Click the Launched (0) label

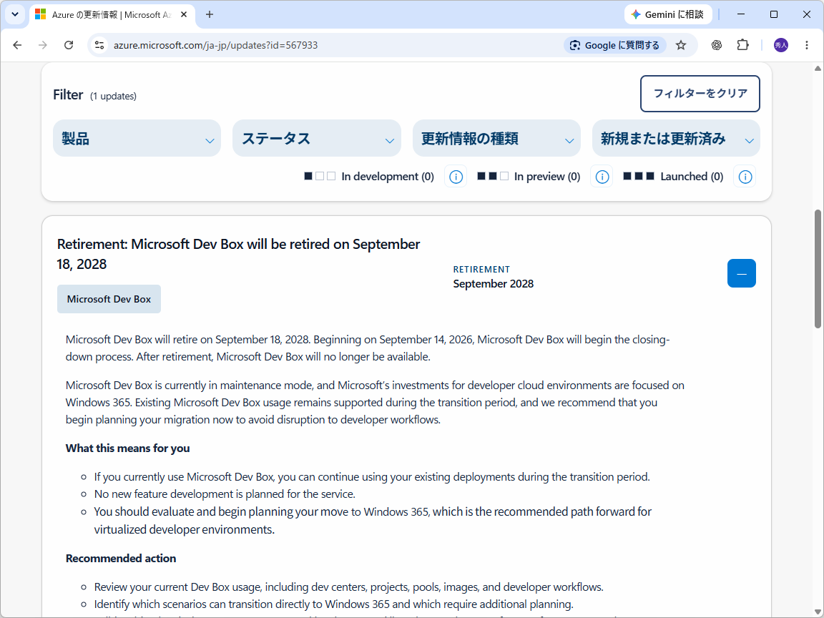pyautogui.click(x=692, y=177)
